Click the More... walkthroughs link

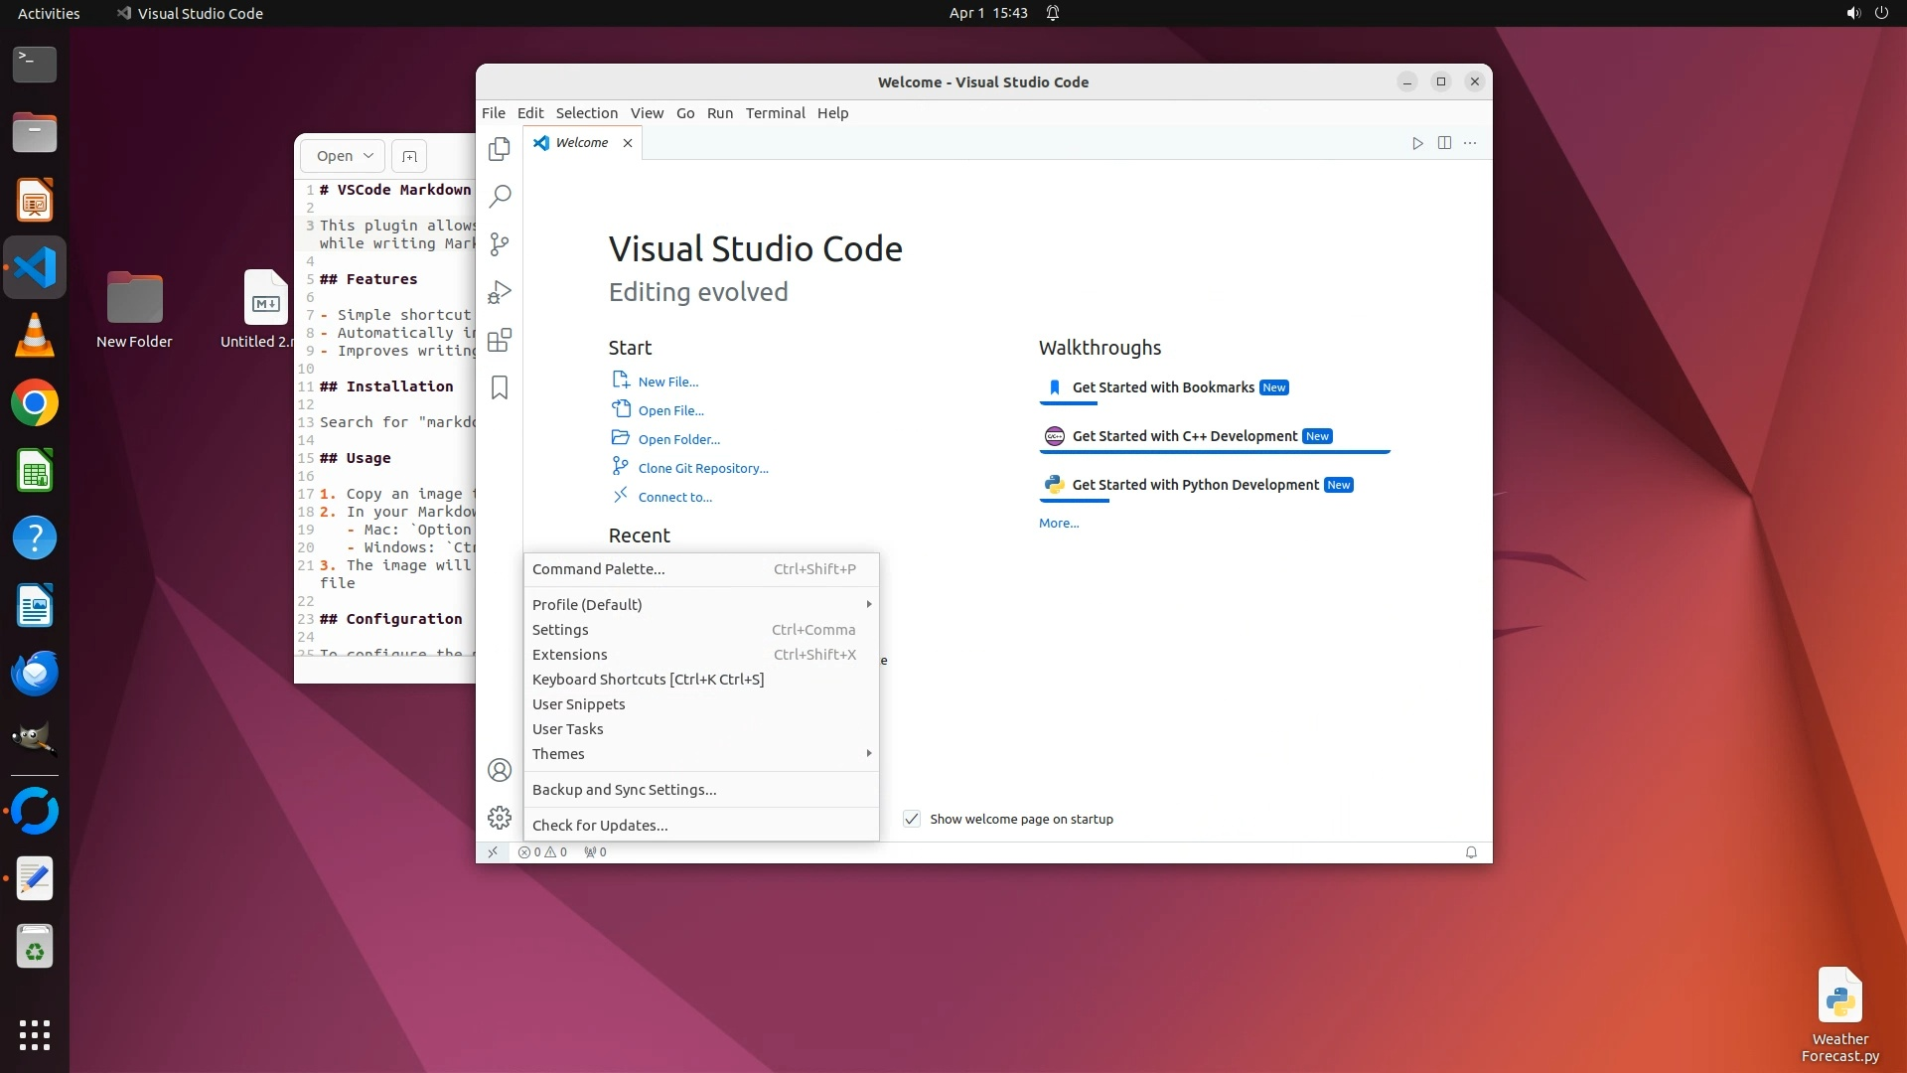coord(1058,523)
